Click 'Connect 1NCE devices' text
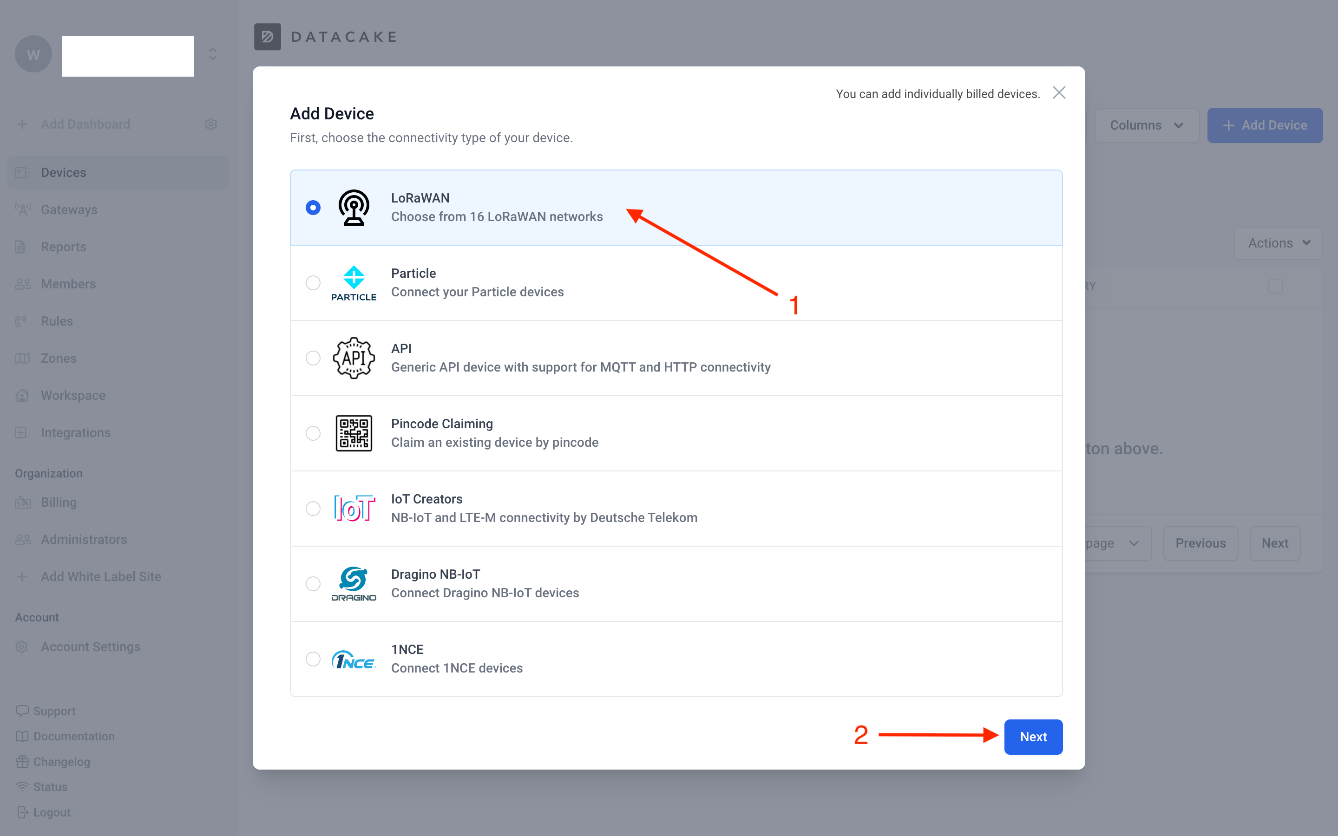 click(457, 668)
